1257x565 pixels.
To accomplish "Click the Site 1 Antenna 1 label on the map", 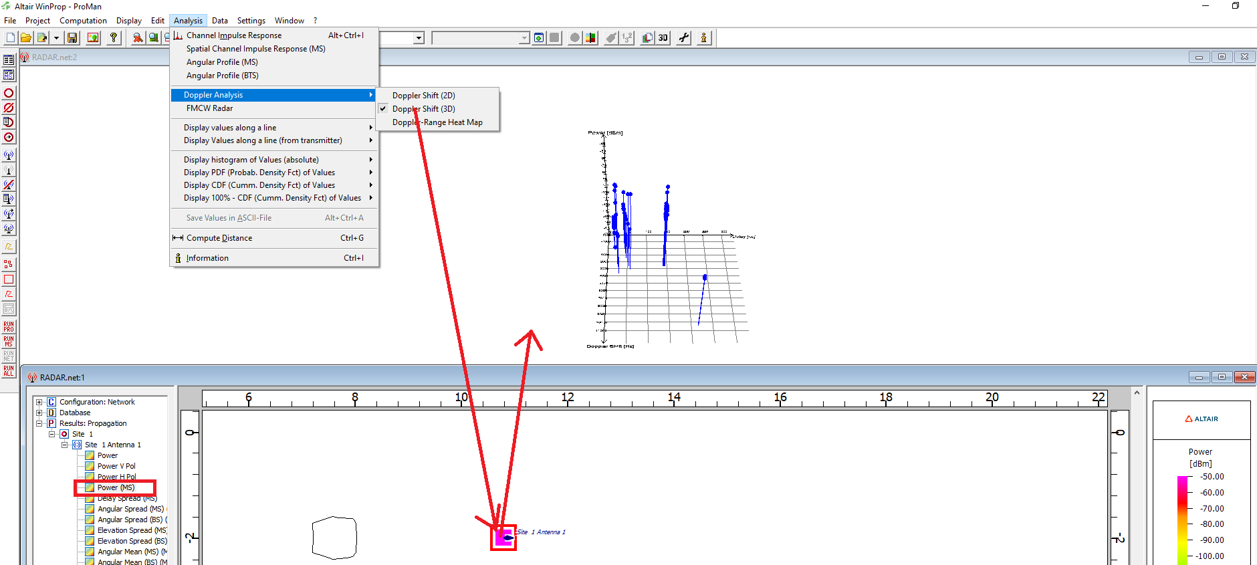I will click(541, 532).
